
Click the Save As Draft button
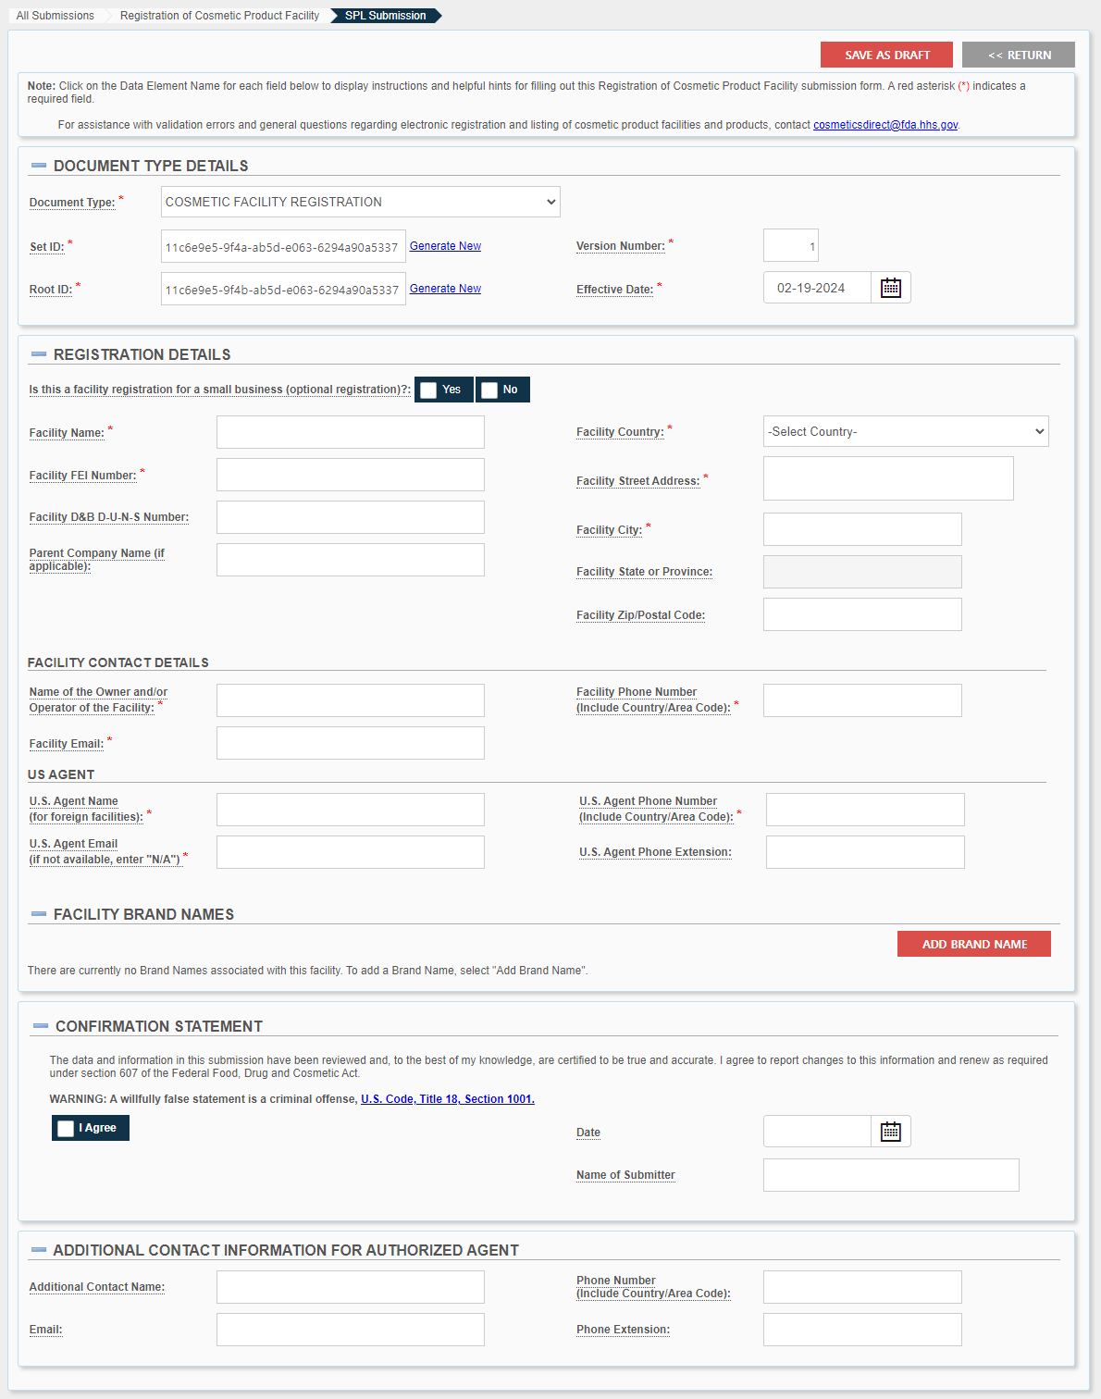tap(886, 55)
